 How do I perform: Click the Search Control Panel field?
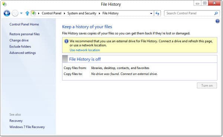tap(192, 13)
